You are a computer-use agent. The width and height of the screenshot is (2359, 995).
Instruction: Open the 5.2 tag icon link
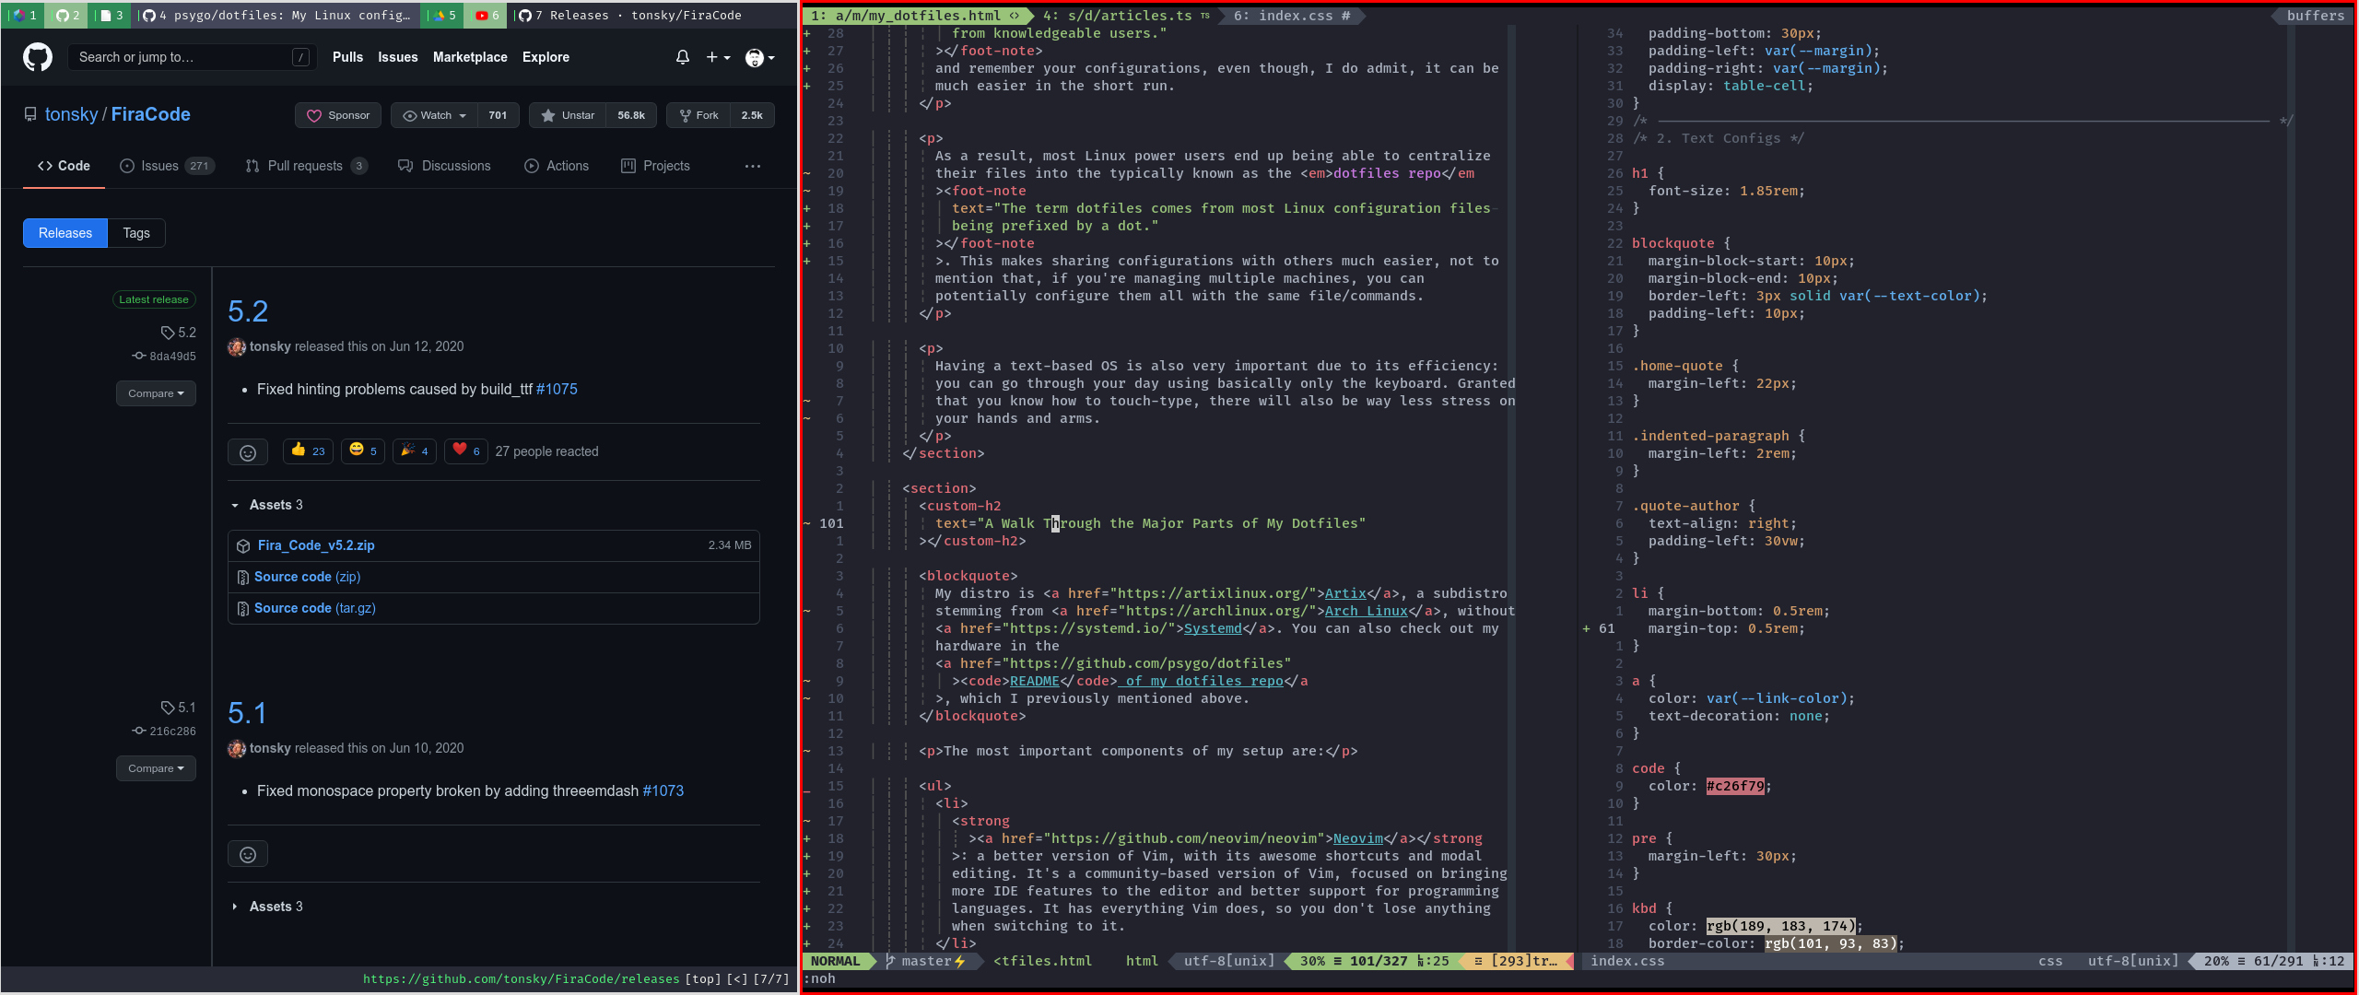point(179,333)
